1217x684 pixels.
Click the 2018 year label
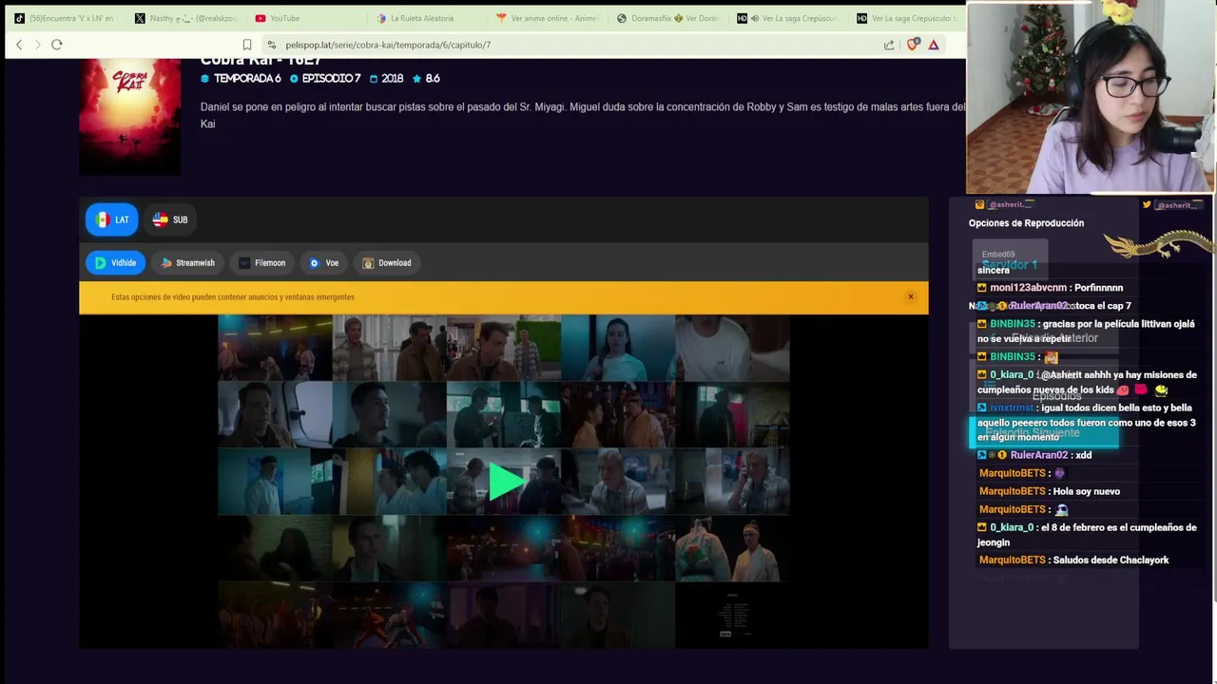click(x=387, y=79)
